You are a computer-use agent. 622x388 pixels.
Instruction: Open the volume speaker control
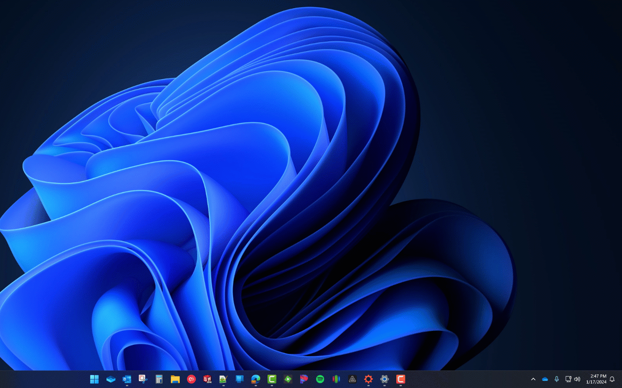(577, 379)
